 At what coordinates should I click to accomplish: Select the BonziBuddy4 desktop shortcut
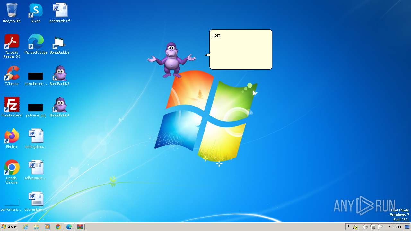click(60, 107)
